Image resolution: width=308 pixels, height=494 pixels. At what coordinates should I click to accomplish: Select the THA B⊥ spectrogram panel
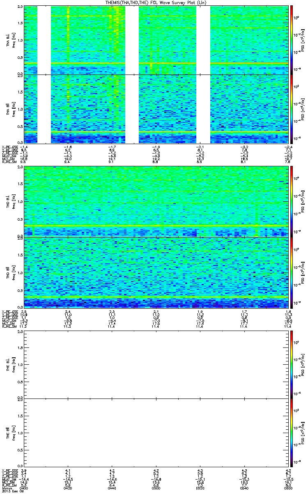tap(157, 40)
